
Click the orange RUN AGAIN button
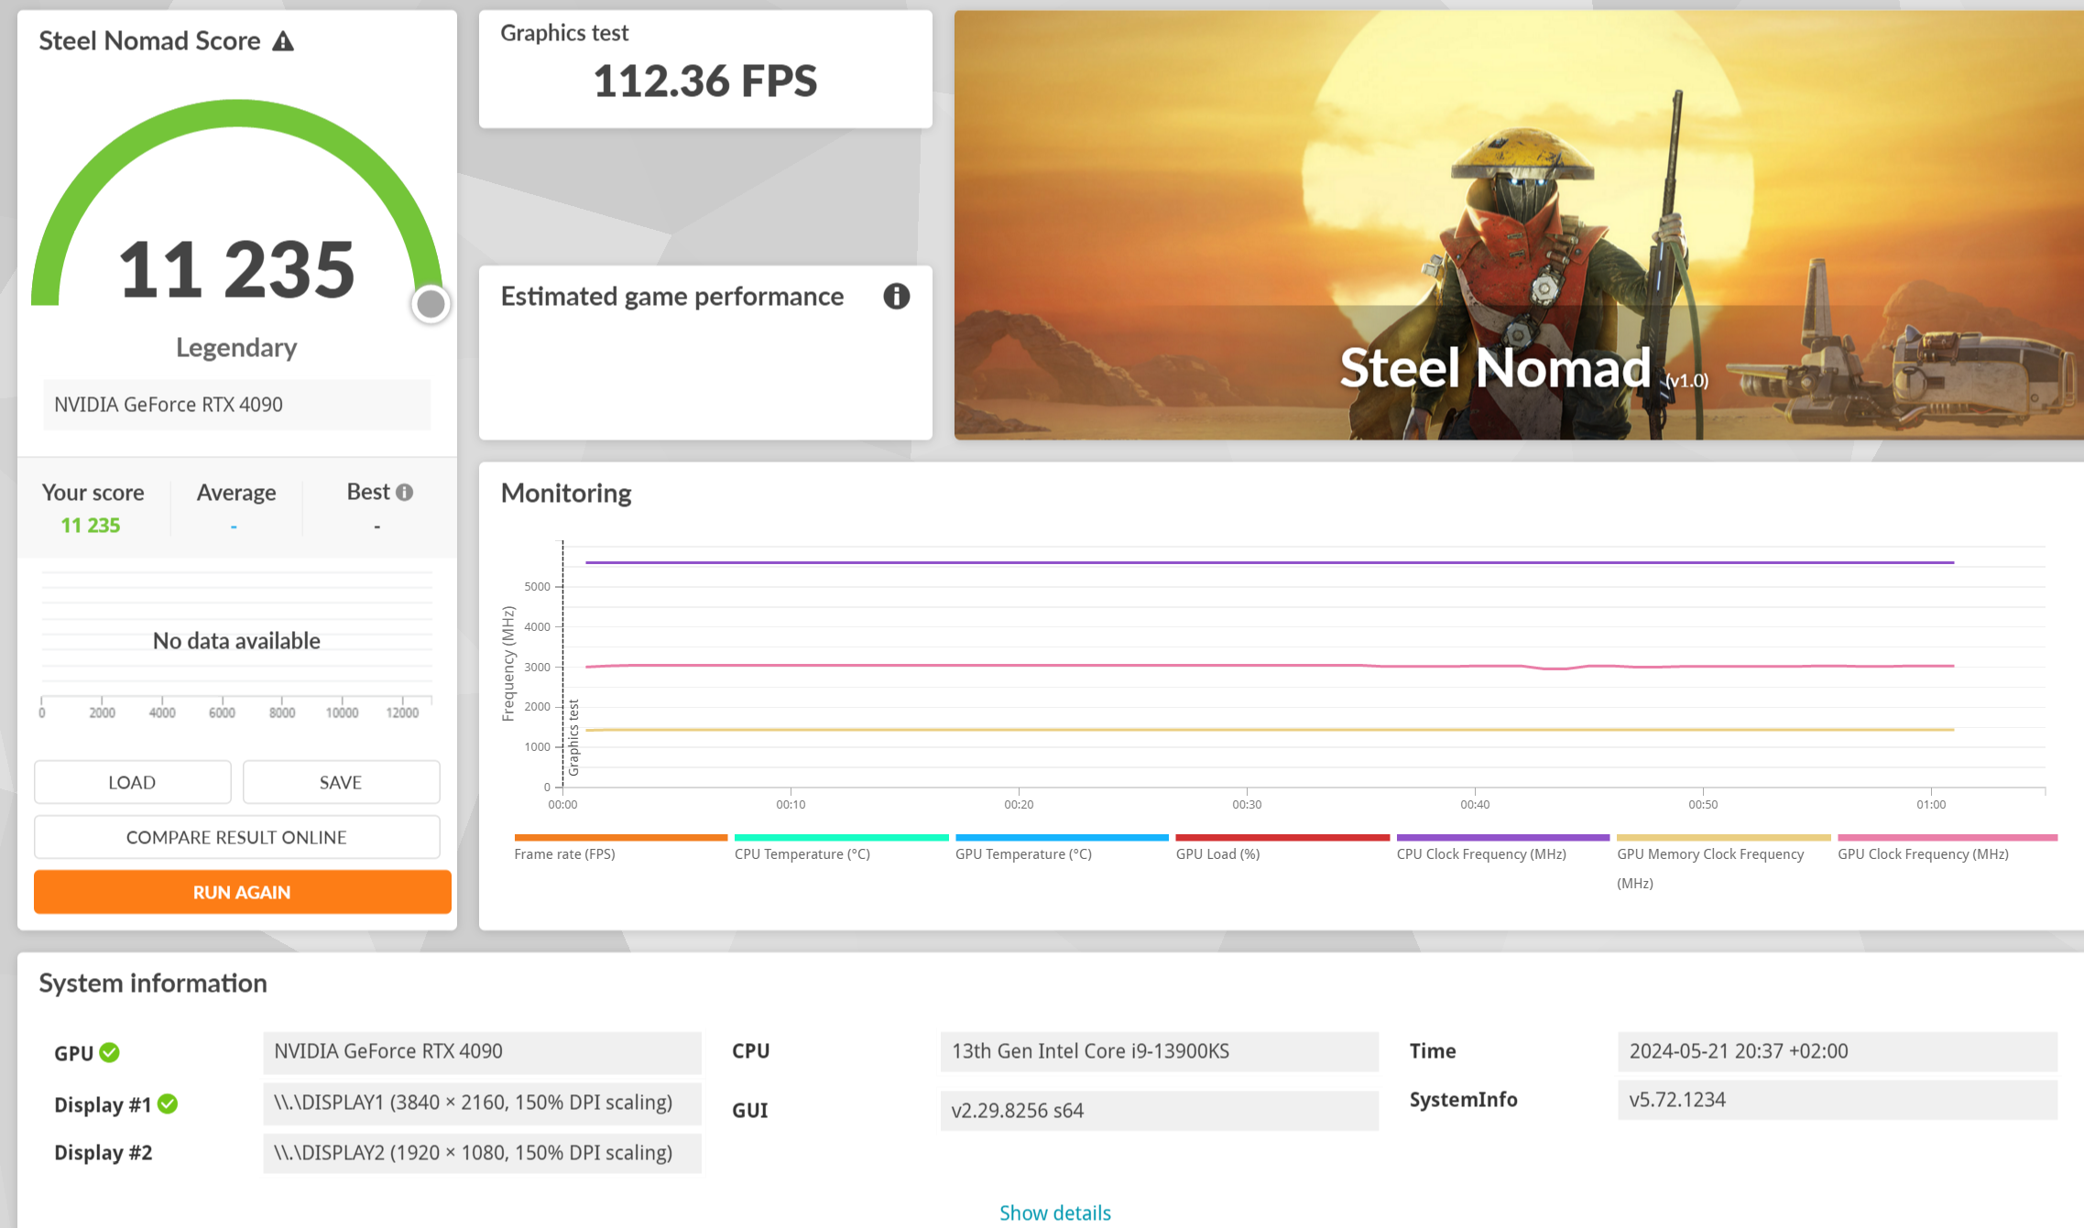tap(242, 892)
